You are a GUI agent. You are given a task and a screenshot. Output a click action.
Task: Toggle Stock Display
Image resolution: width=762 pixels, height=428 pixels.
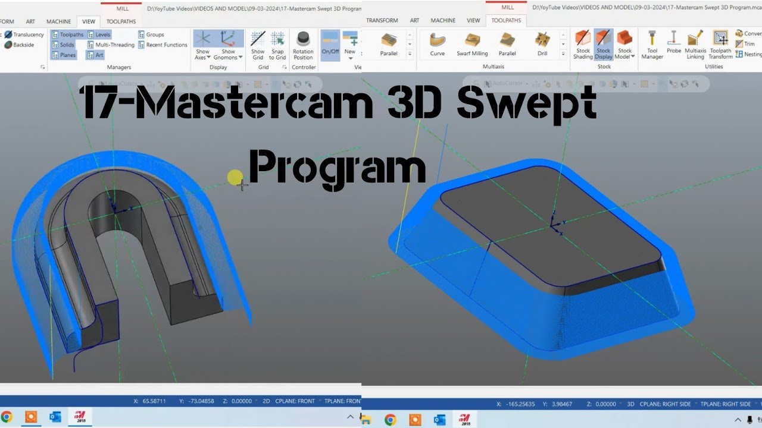(604, 45)
